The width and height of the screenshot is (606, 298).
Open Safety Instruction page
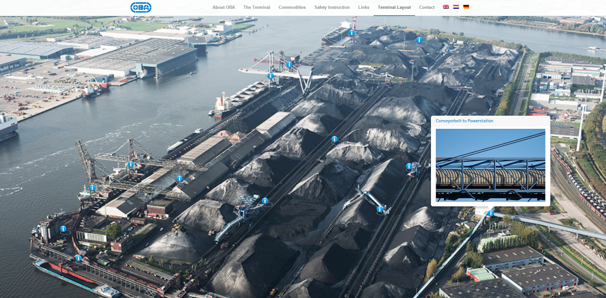332,7
